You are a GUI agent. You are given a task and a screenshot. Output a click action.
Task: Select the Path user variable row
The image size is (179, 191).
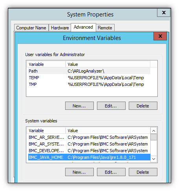tap(89, 71)
